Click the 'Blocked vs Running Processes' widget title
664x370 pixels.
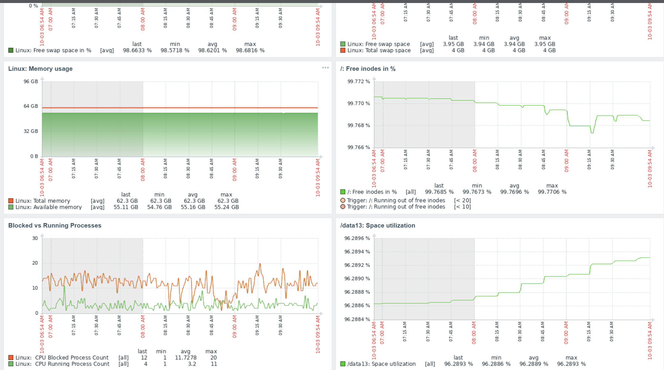point(55,225)
